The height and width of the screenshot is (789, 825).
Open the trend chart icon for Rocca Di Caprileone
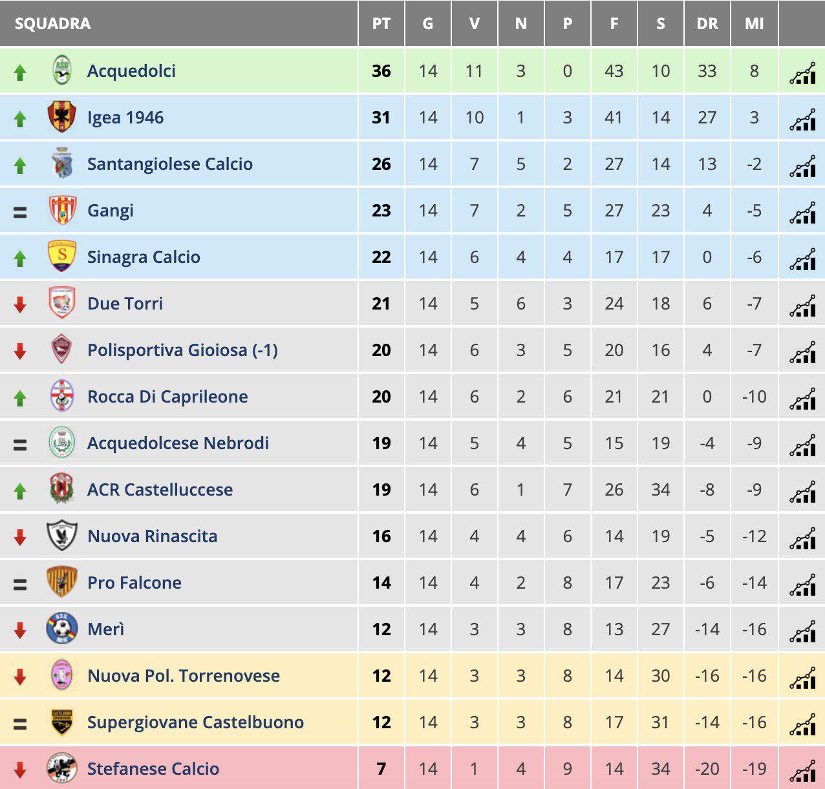(802, 399)
